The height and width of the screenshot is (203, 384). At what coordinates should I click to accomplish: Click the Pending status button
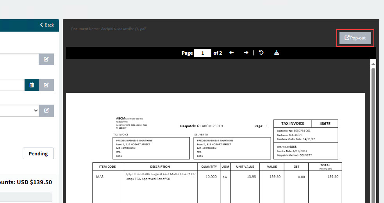(x=38, y=153)
